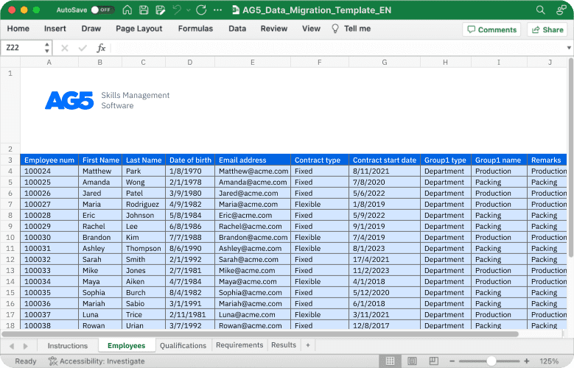Image resolution: width=574 pixels, height=368 pixels.
Task: Toggle the AutoSave switch
Action: click(x=102, y=10)
